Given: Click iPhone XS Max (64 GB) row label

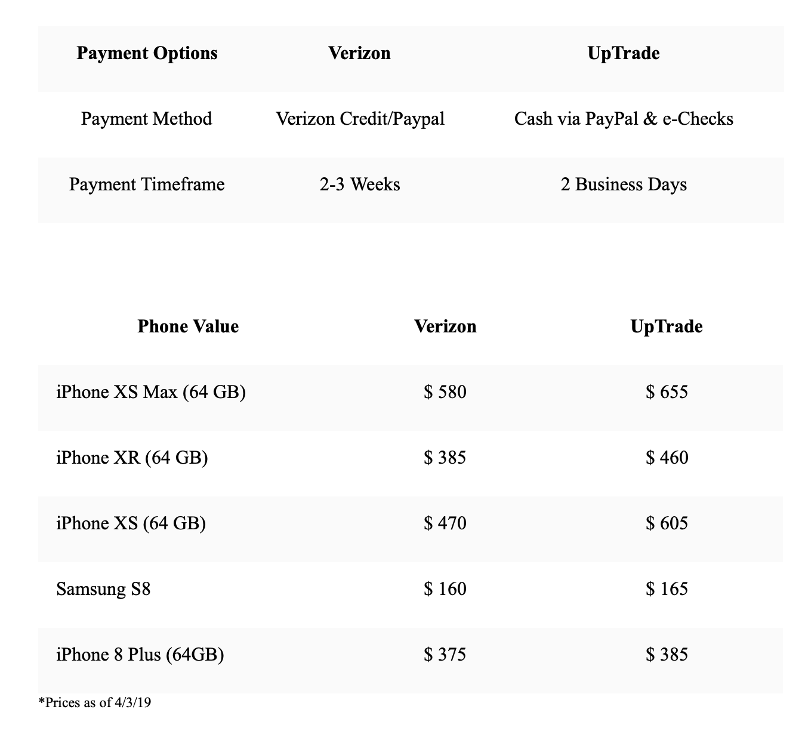Looking at the screenshot, I should pyautogui.click(x=151, y=392).
